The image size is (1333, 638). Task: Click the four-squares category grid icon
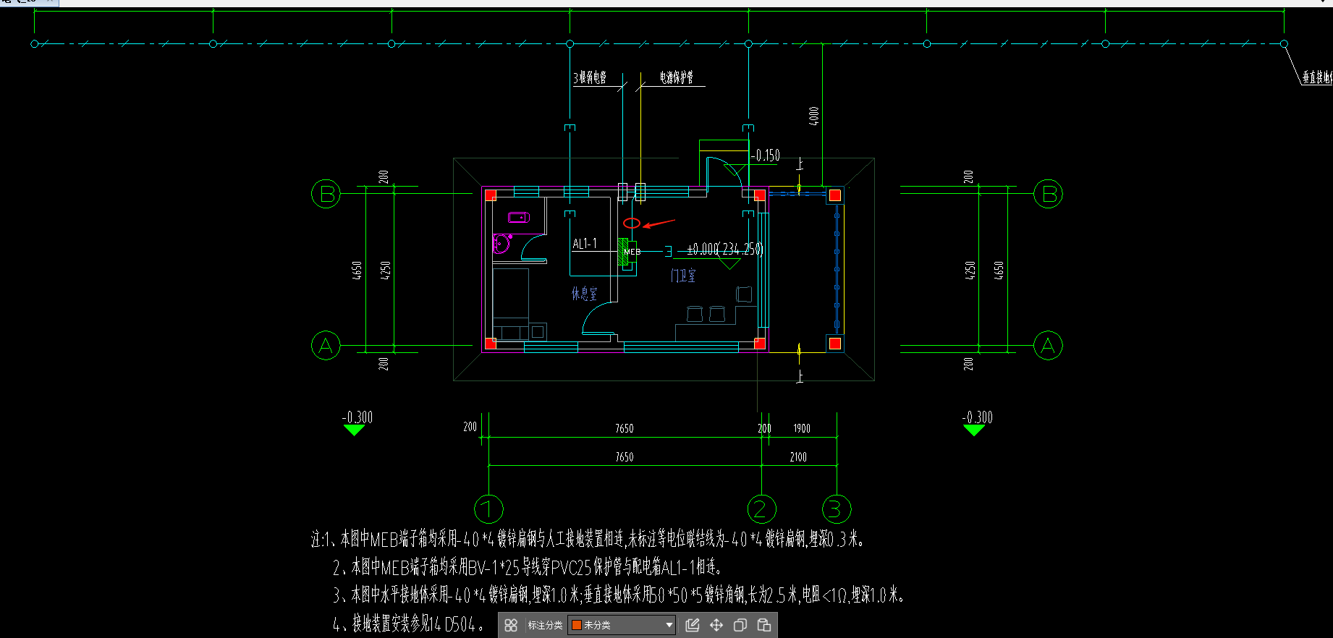pyautogui.click(x=511, y=625)
